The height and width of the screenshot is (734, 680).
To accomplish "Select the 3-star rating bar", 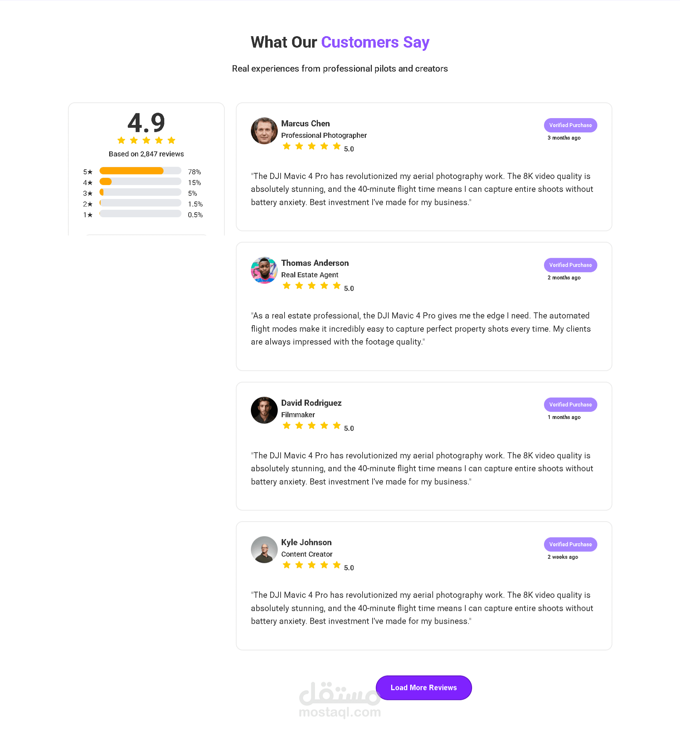I will (x=140, y=192).
